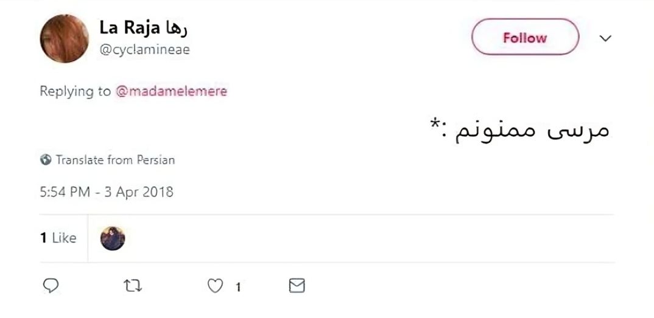
Task: Open the @madamelemere mention link
Action: pyautogui.click(x=171, y=91)
